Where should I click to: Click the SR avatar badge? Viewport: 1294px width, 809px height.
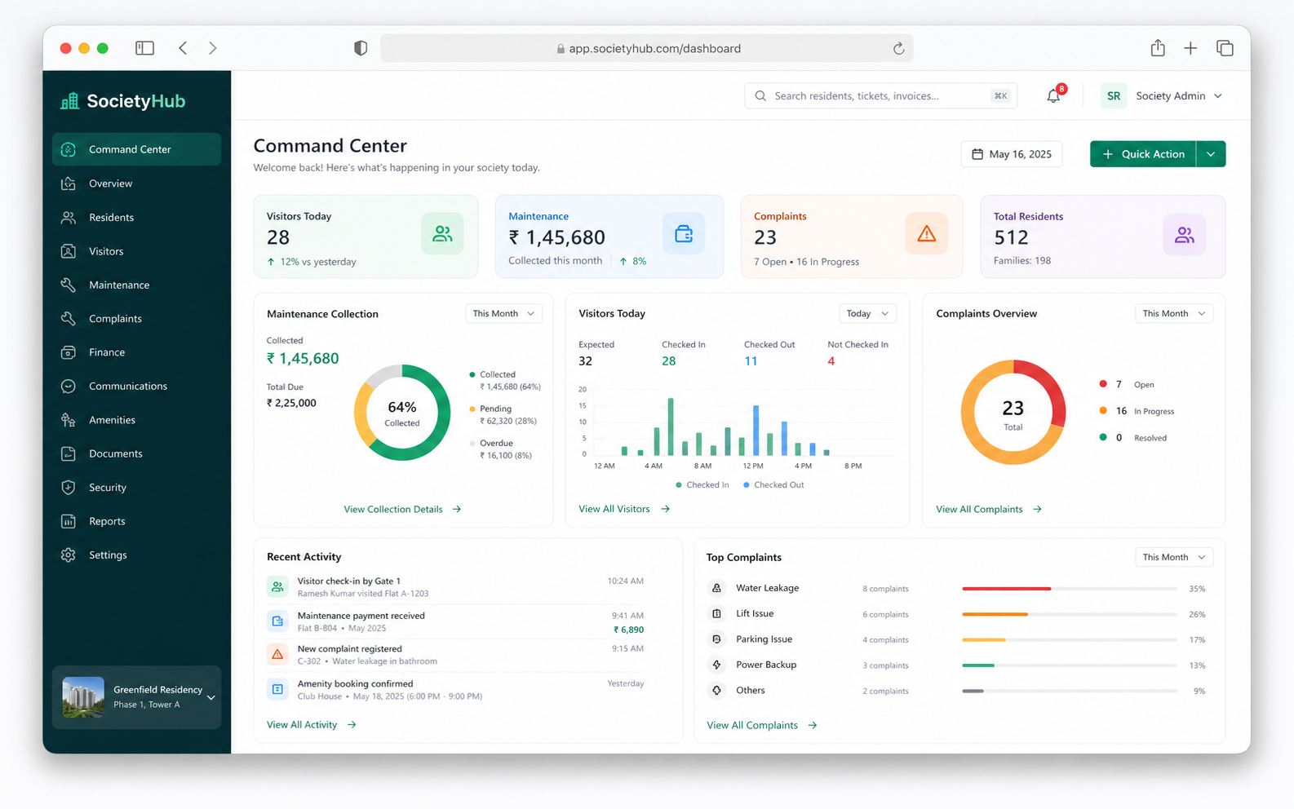(1113, 96)
